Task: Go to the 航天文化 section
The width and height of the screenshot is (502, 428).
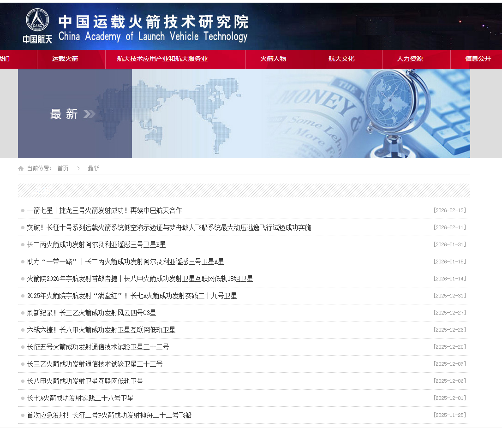Action: pyautogui.click(x=341, y=59)
